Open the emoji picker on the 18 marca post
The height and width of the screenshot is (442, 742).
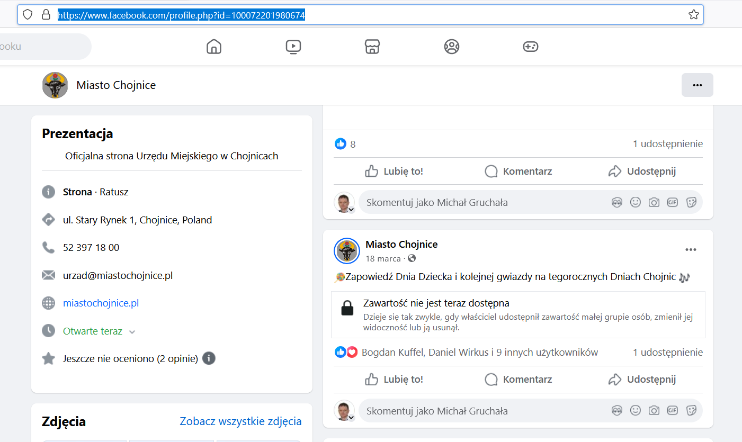635,411
